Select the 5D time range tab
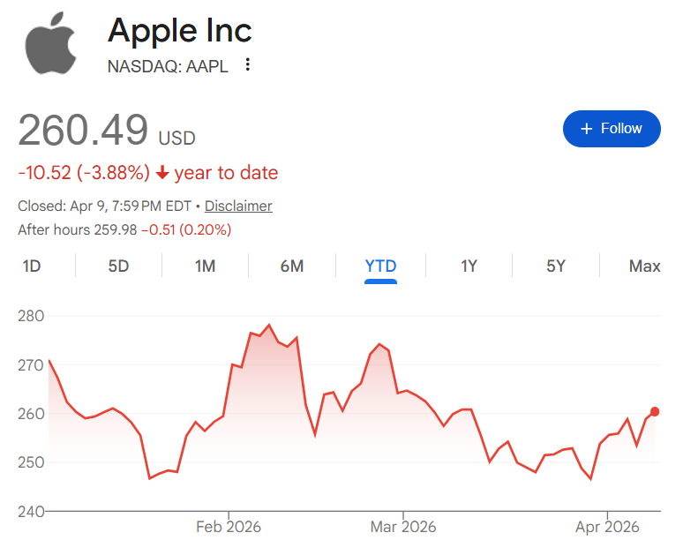The image size is (683, 555). pos(118,266)
